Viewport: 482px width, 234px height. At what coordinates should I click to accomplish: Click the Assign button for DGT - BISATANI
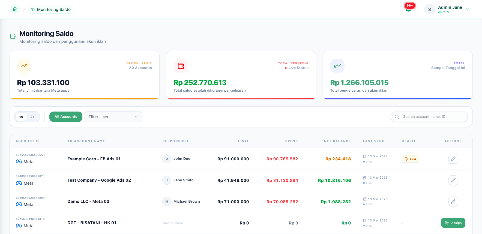coord(453,223)
